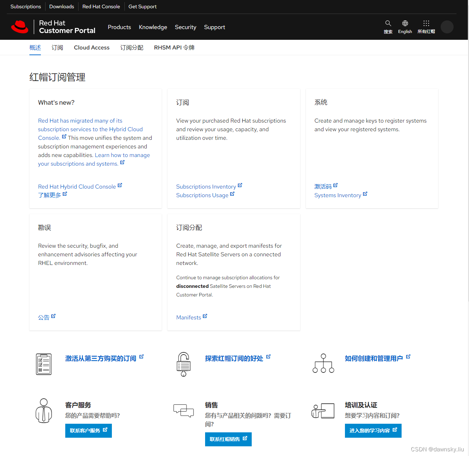Click the Red Hat logo

pyautogui.click(x=20, y=27)
